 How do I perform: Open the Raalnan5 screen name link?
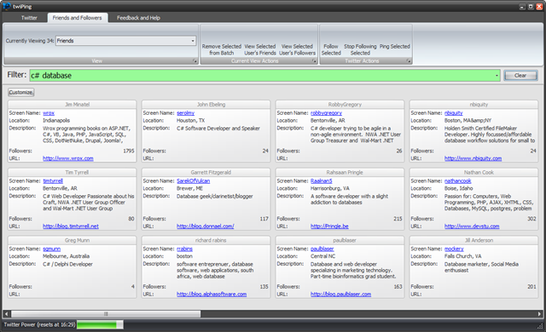click(322, 181)
